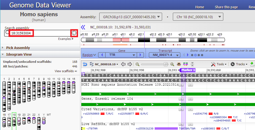Open the NC_000018.10 sequence menu
Image resolution: width=255 pixels, height=130 pixels.
106,64
